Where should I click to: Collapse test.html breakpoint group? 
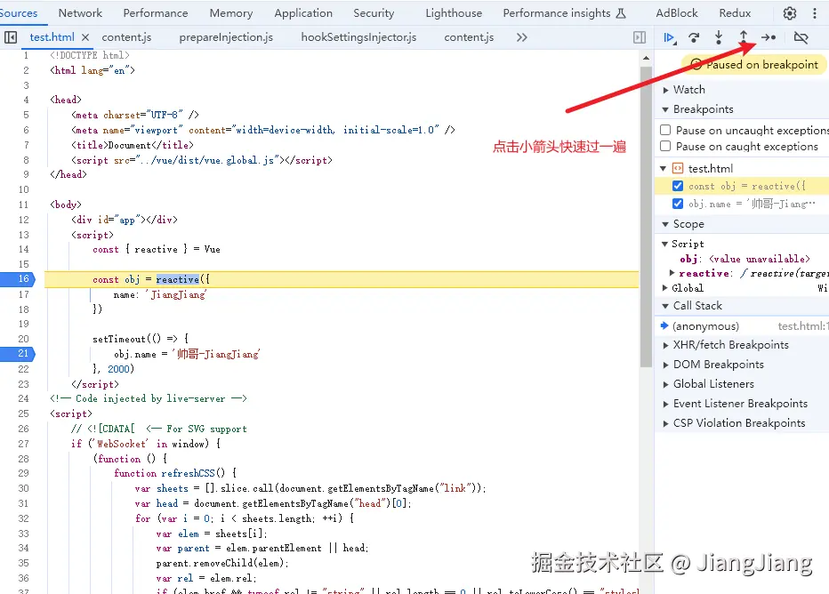663,169
